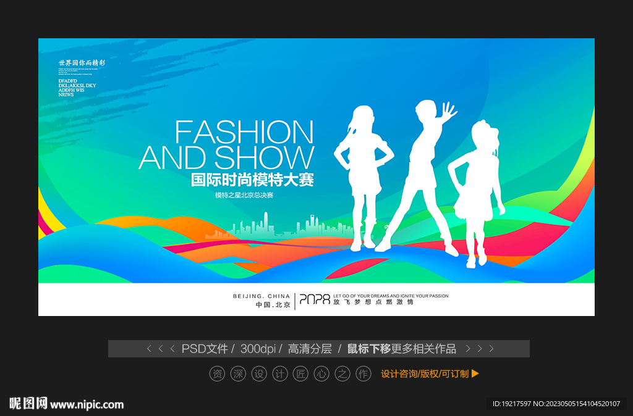Click the 放飞梦想点燃激情 text
Screen dimensions: 633x416
(373, 302)
